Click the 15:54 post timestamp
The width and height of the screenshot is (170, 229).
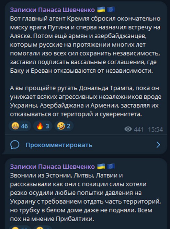[155, 129]
